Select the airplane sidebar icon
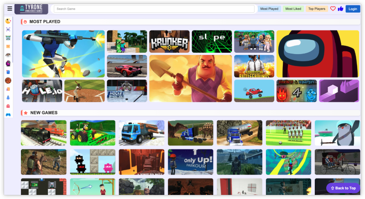 tap(8, 55)
